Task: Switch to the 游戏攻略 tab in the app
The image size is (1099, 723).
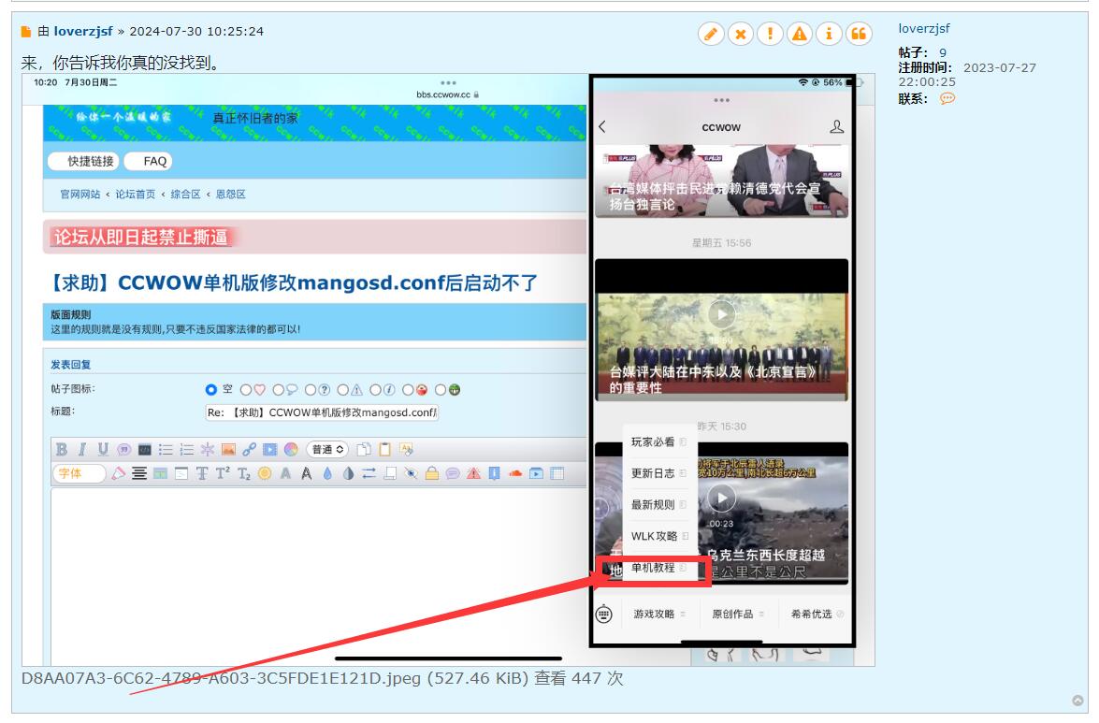Action: (653, 615)
